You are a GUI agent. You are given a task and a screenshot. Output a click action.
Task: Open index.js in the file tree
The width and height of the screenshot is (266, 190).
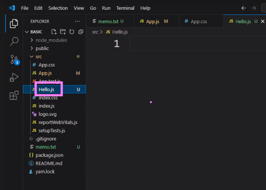point(54,106)
